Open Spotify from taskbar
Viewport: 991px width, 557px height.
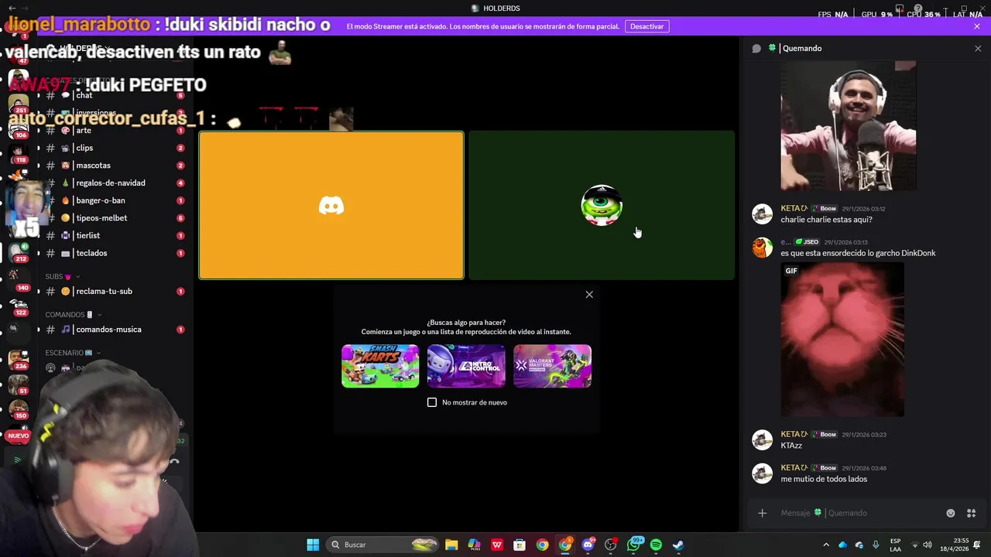[656, 545]
